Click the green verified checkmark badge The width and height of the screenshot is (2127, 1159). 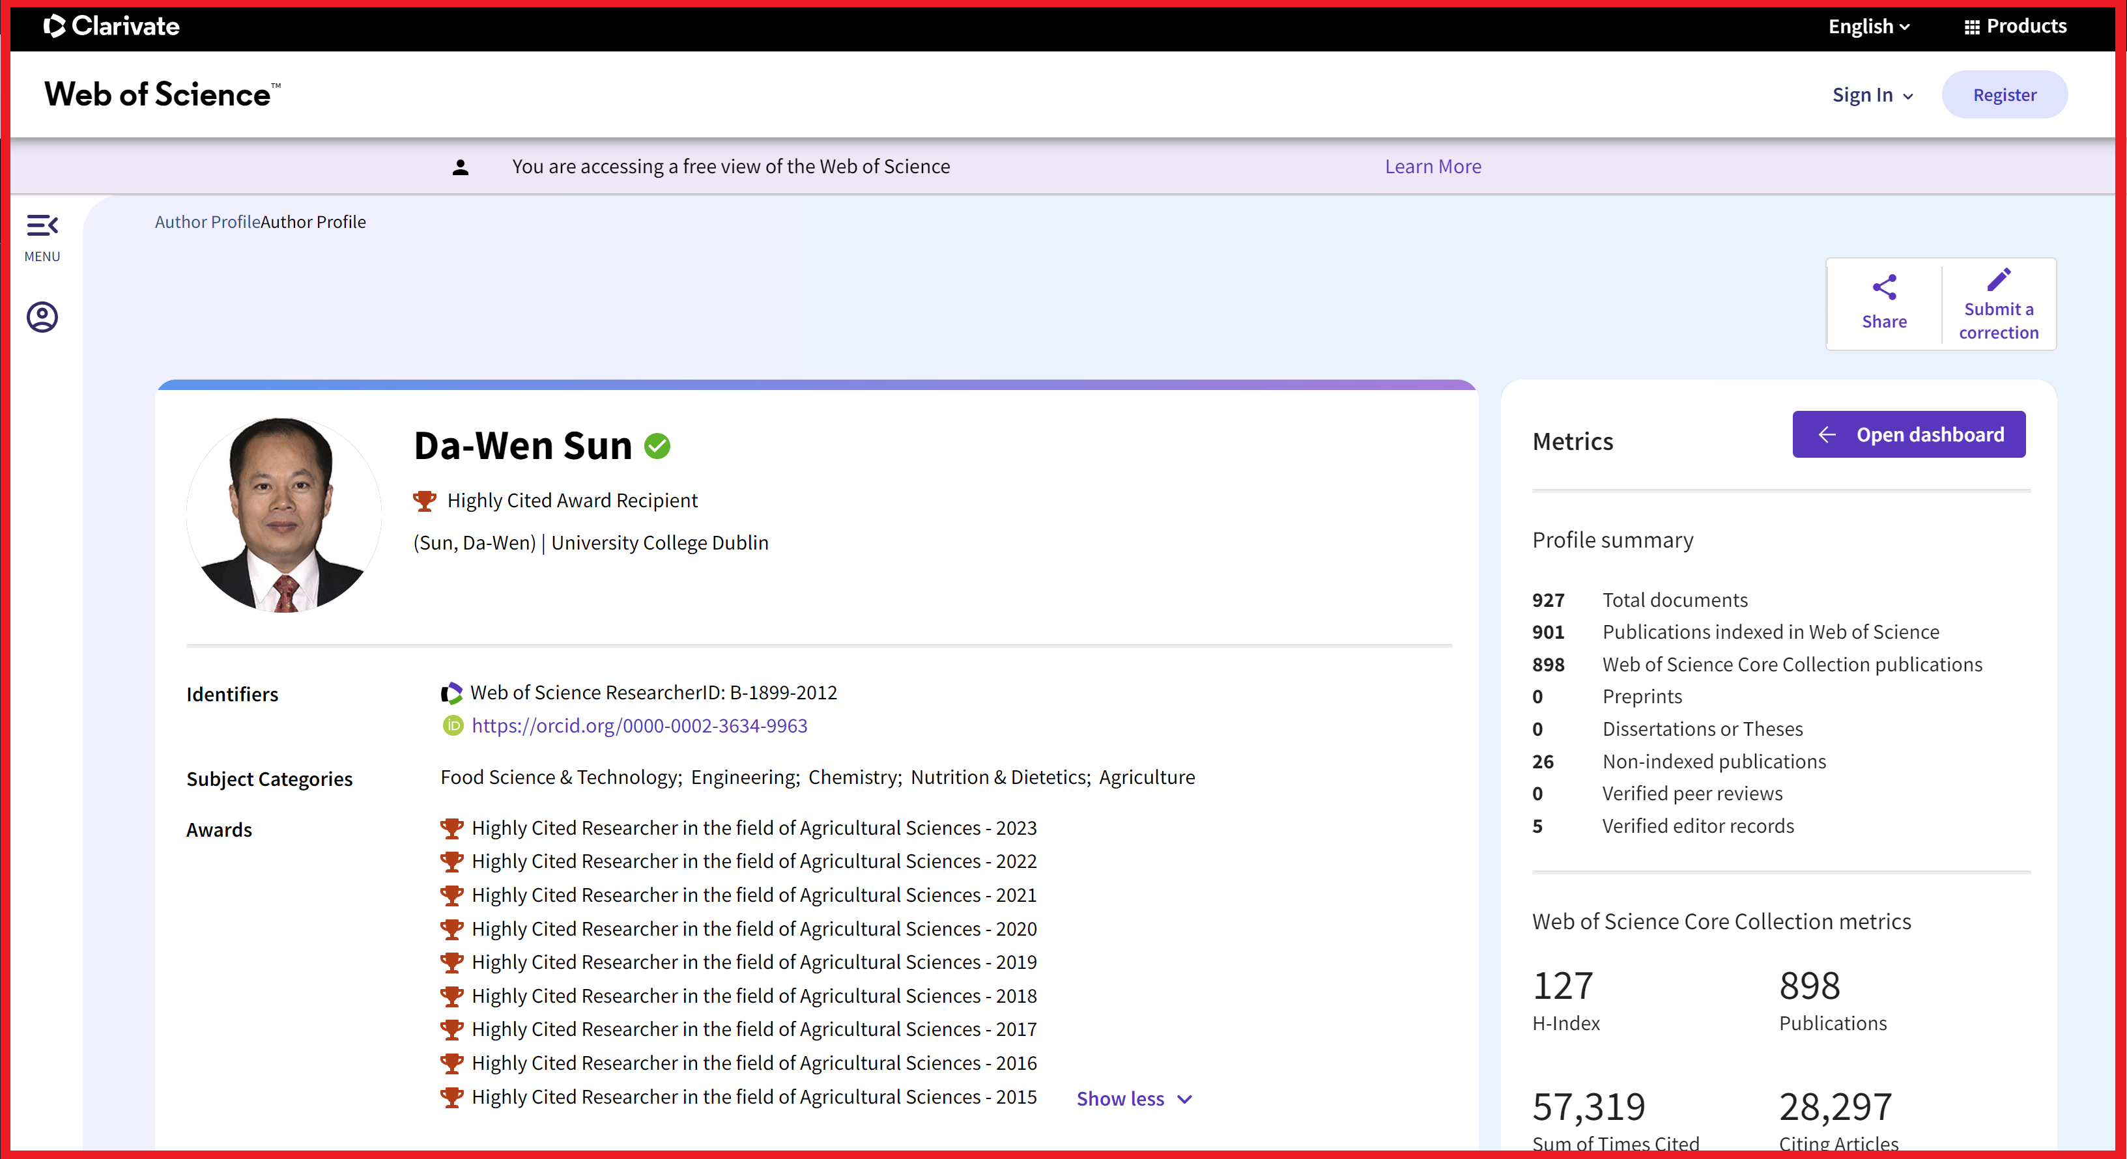(x=657, y=446)
